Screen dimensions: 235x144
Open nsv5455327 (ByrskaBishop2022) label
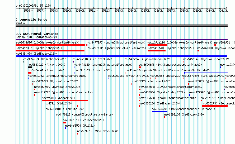pyautogui.click(x=39, y=48)
